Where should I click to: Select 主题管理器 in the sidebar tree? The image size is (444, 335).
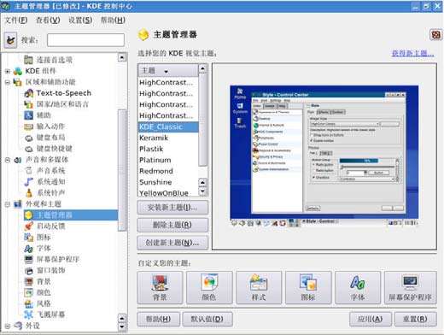click(x=71, y=215)
